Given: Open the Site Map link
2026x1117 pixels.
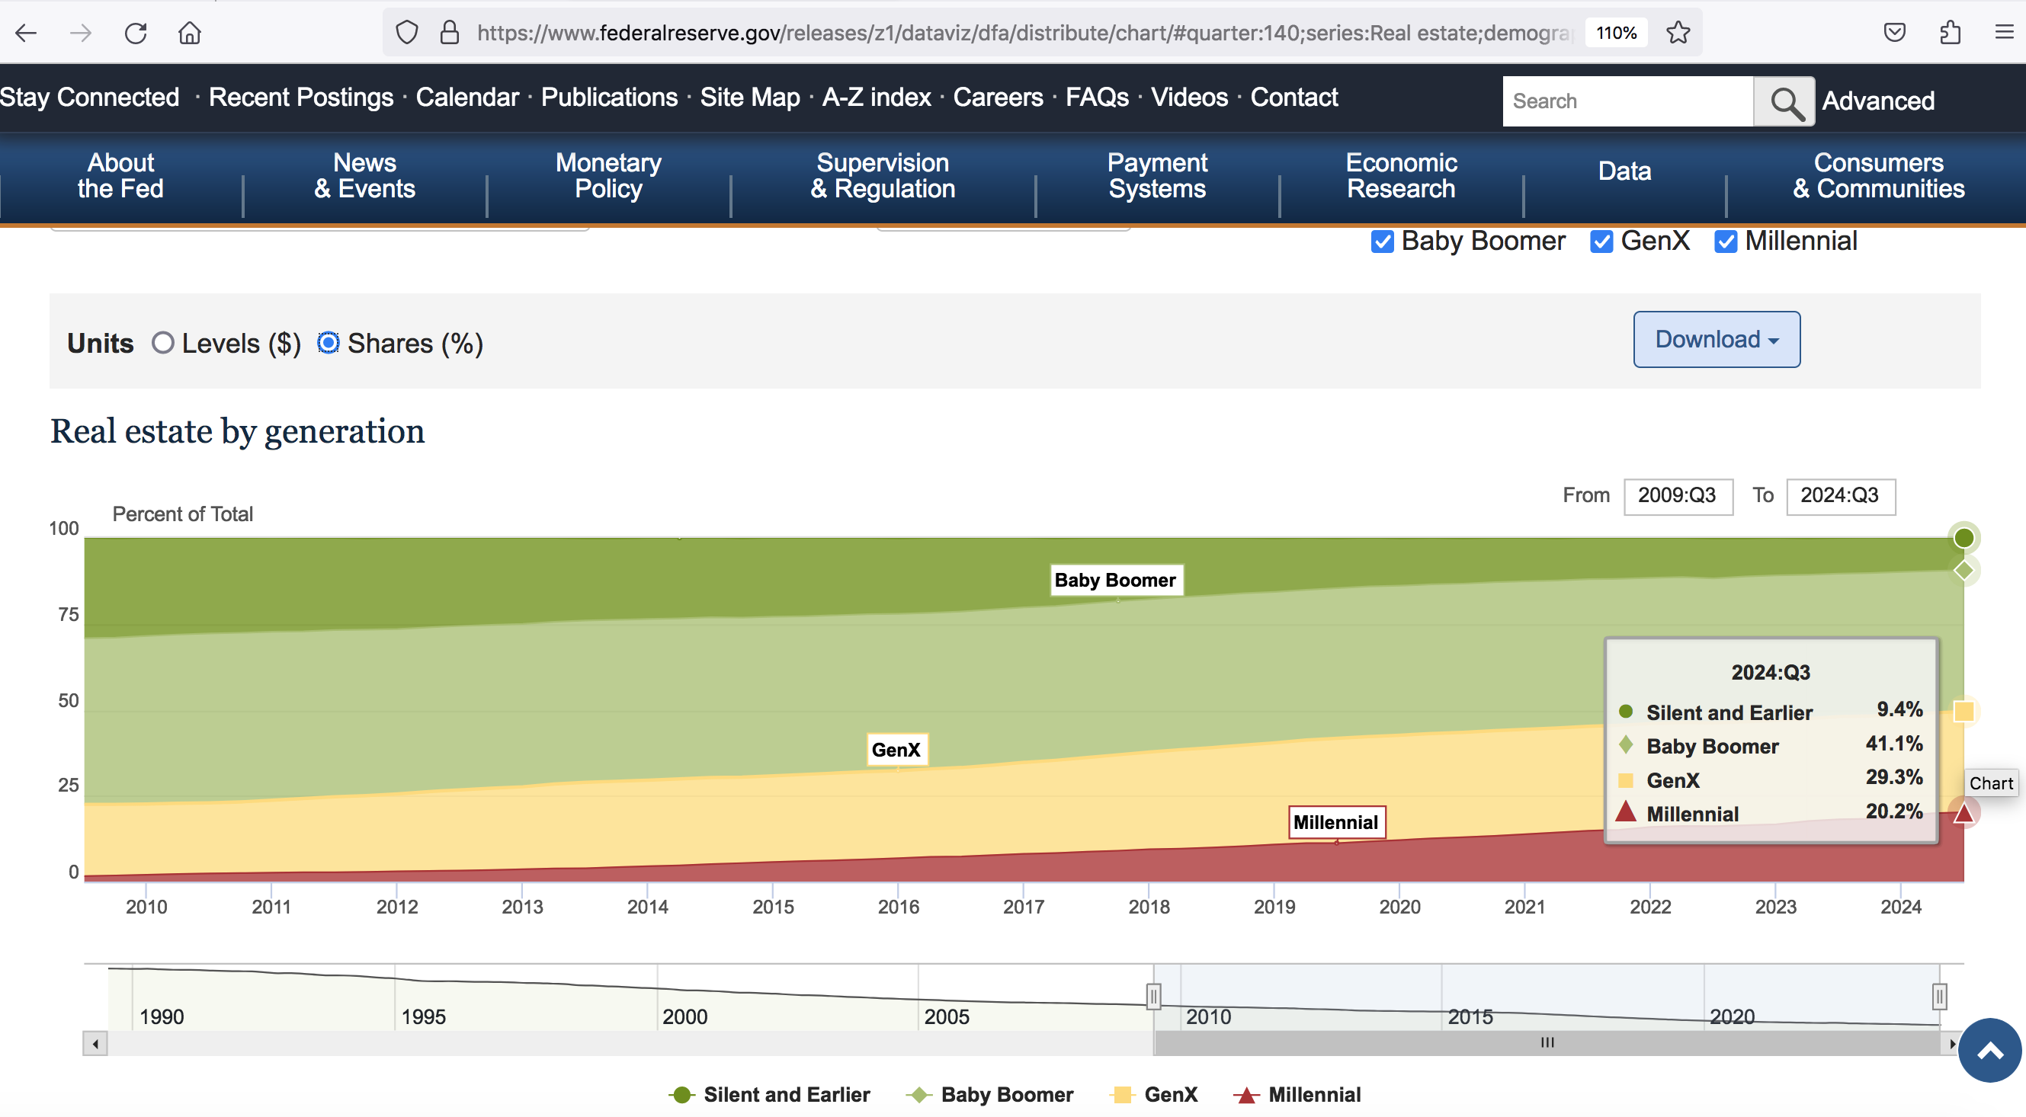Looking at the screenshot, I should click(x=749, y=97).
